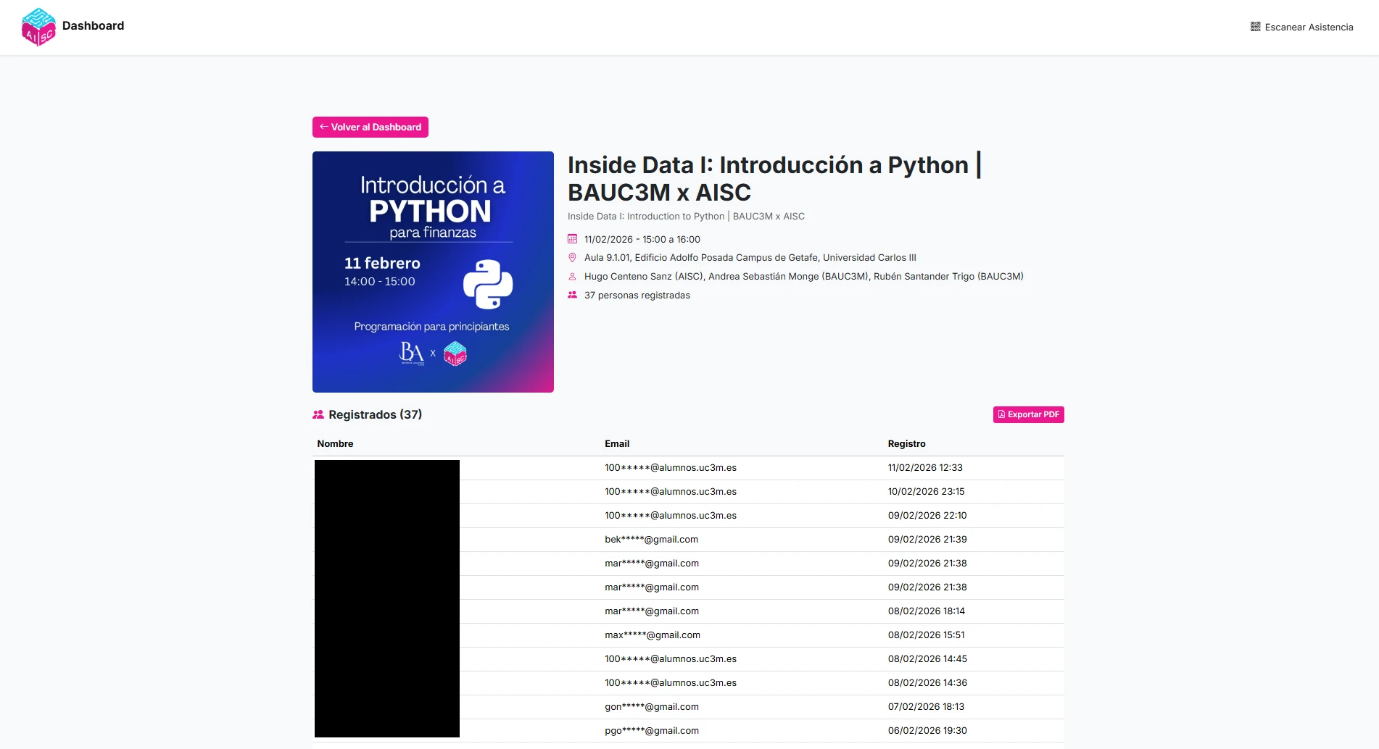Viewport: 1379px width, 749px height.
Task: Select the max*****@gmail.com email cell
Action: click(653, 635)
